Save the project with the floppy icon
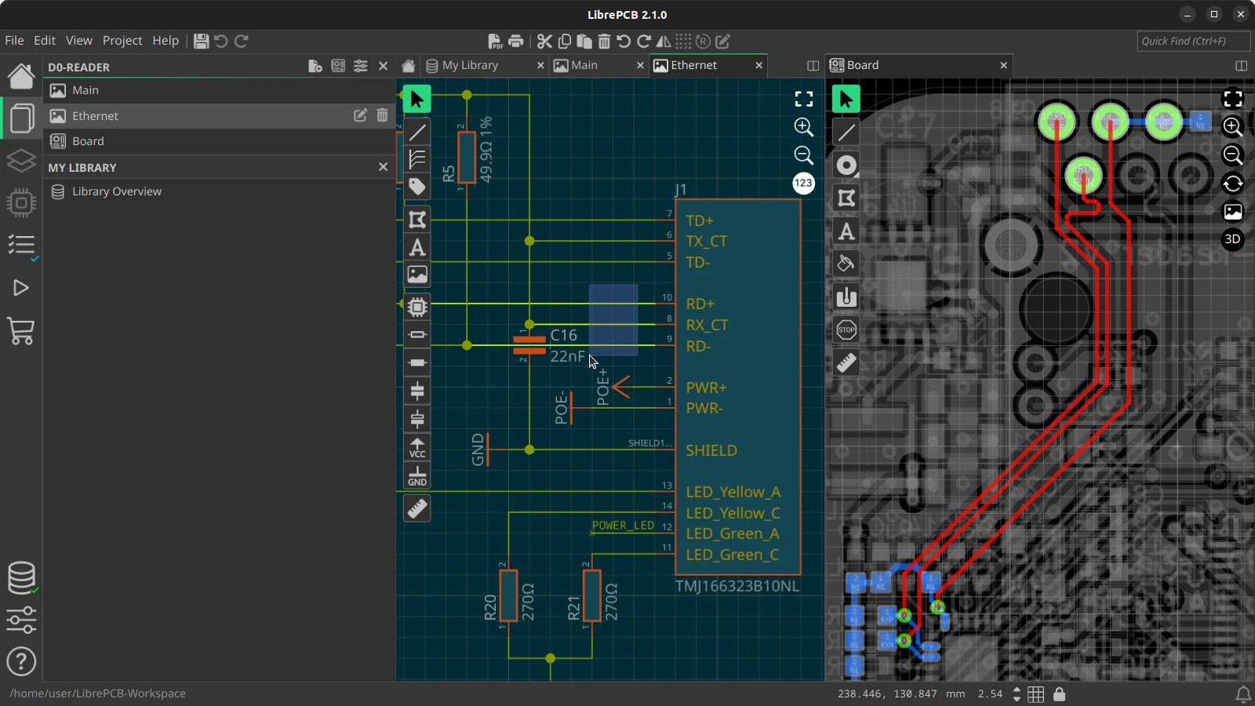Viewport: 1255px width, 706px height. 202,41
